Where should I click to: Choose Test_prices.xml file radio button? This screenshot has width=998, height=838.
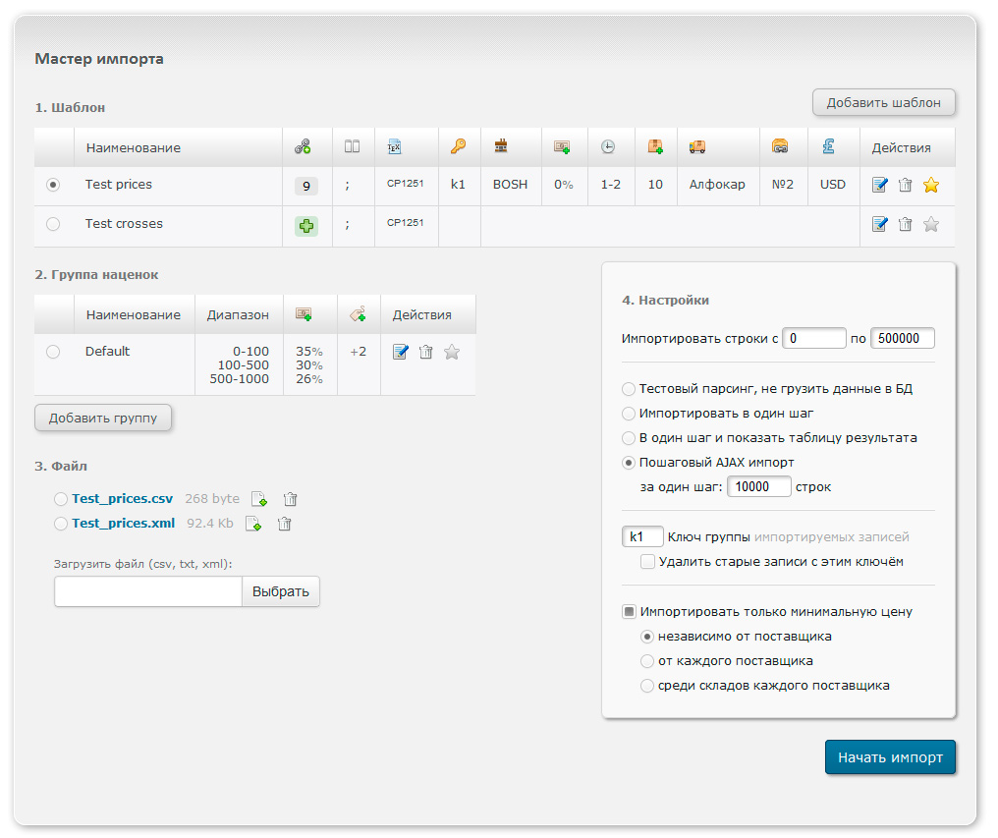pos(61,524)
